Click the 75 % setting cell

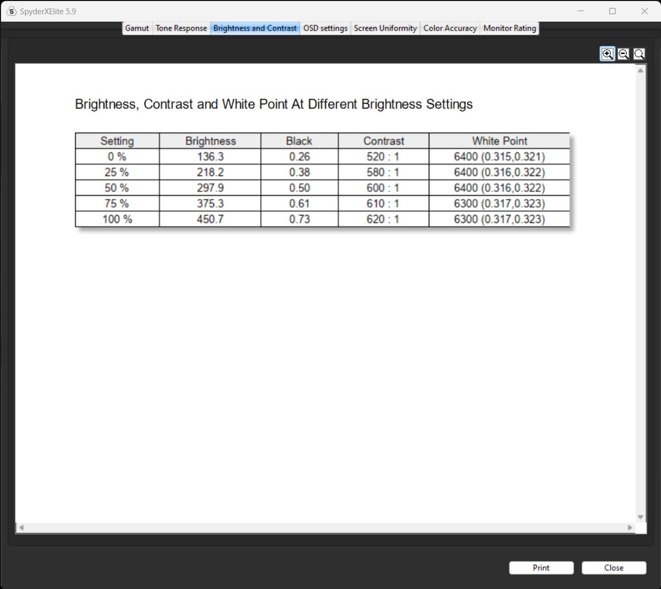pyautogui.click(x=117, y=204)
